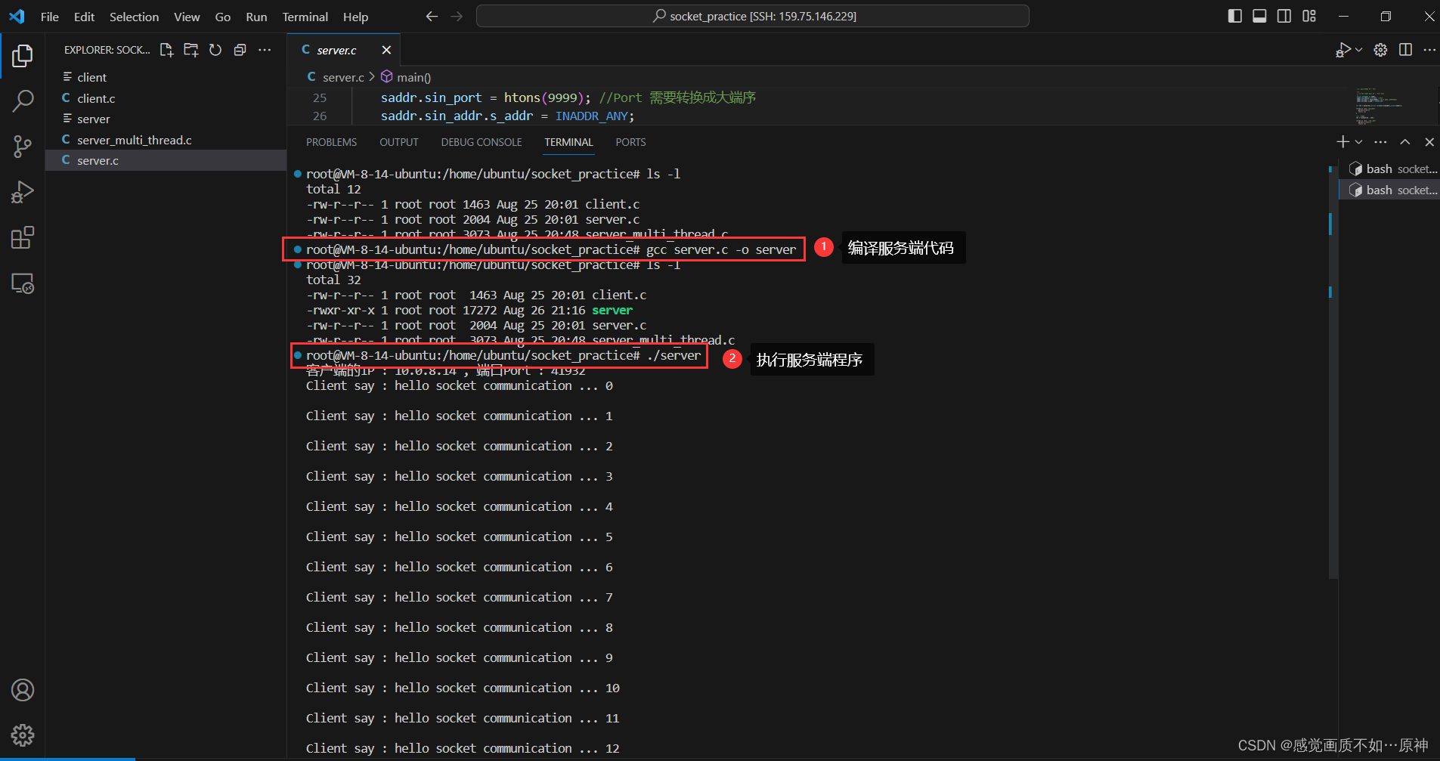This screenshot has height=761, width=1440.
Task: Open the editor settings gear icon
Action: pos(1380,50)
